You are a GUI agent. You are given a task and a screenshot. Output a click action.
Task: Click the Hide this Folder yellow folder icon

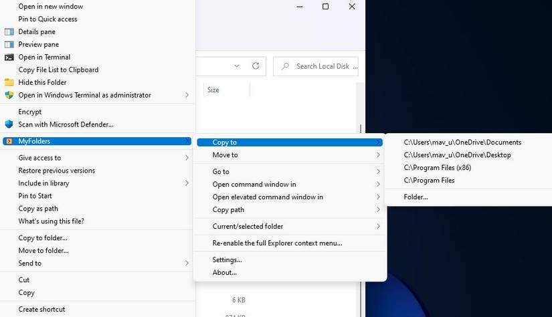9,82
